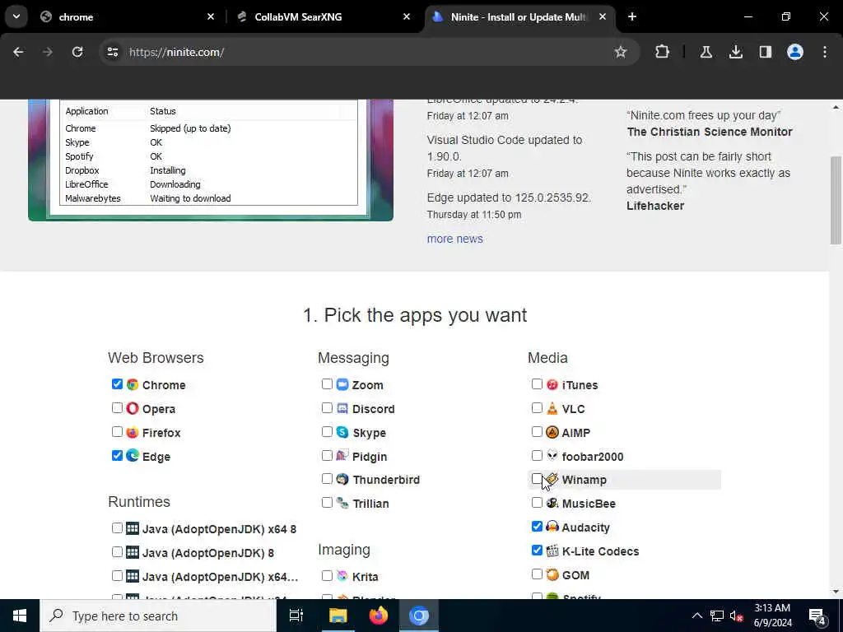
Task: Show hidden system tray icons
Action: click(x=696, y=616)
